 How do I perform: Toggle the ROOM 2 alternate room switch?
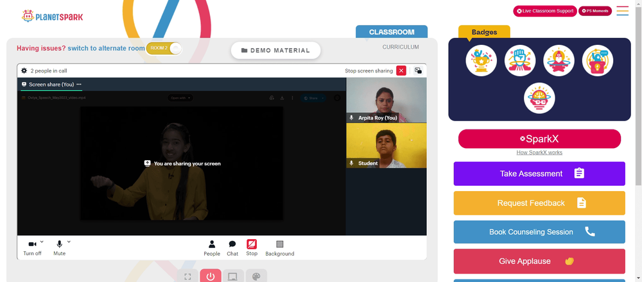click(164, 48)
